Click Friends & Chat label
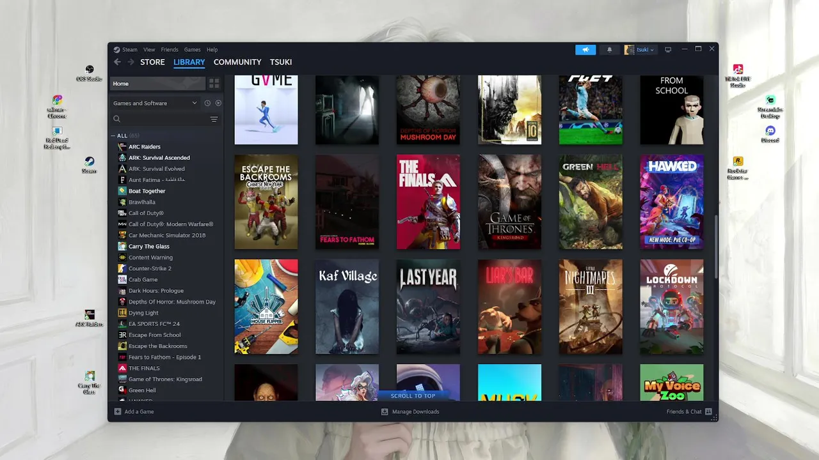Viewport: 819px width, 460px height. (x=684, y=411)
